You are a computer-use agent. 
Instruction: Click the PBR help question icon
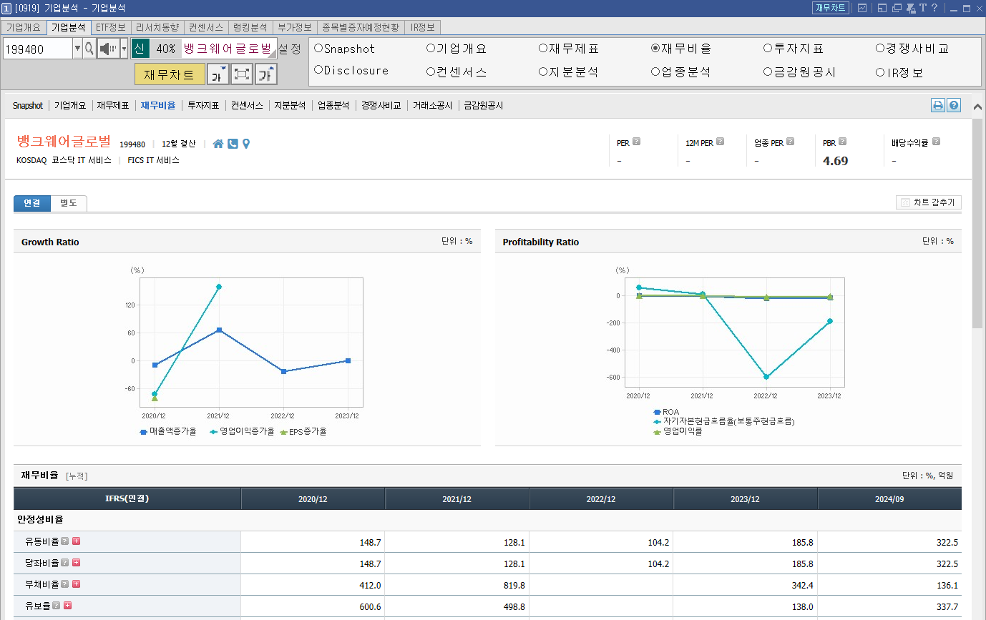click(842, 142)
